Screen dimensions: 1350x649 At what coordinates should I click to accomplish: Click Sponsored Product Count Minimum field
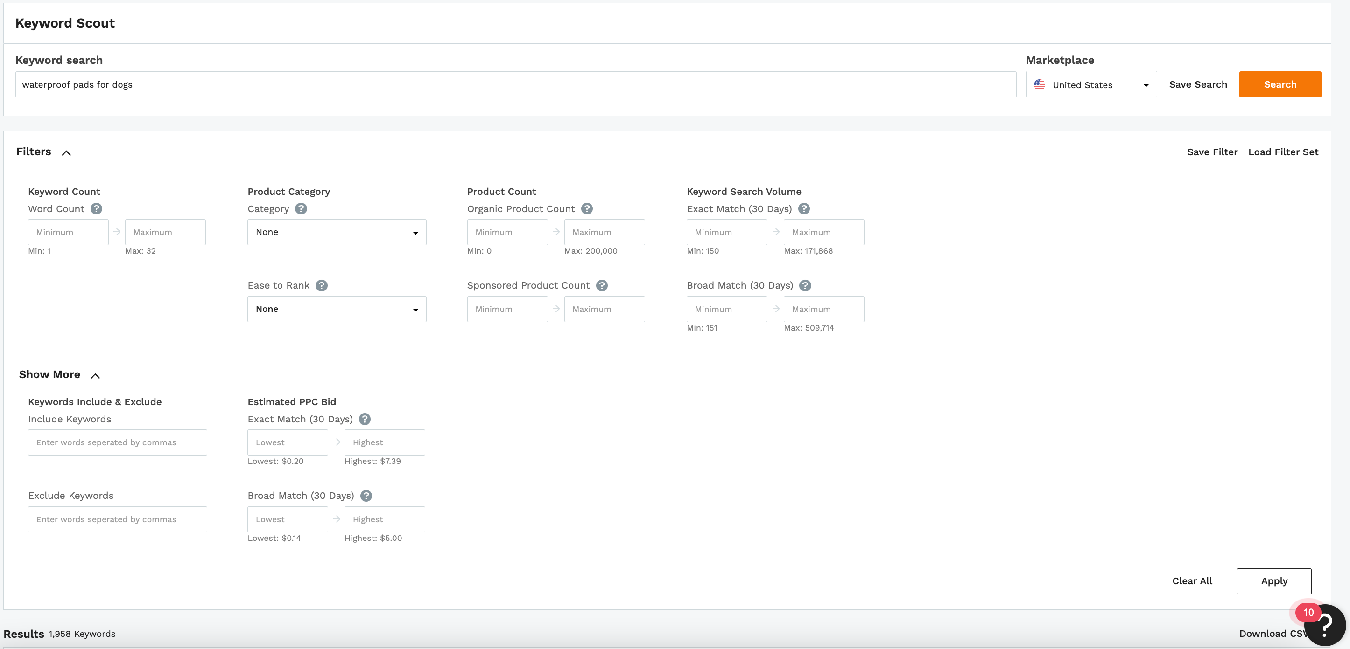(x=507, y=309)
